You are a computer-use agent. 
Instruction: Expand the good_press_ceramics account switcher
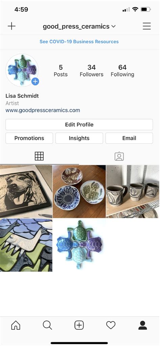79,26
